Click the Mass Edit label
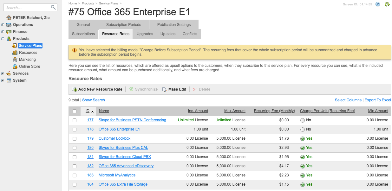This screenshot has width=392, height=191. click(177, 89)
